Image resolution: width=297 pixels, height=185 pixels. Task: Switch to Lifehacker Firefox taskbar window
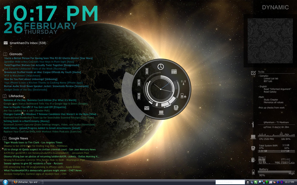coord(27,182)
